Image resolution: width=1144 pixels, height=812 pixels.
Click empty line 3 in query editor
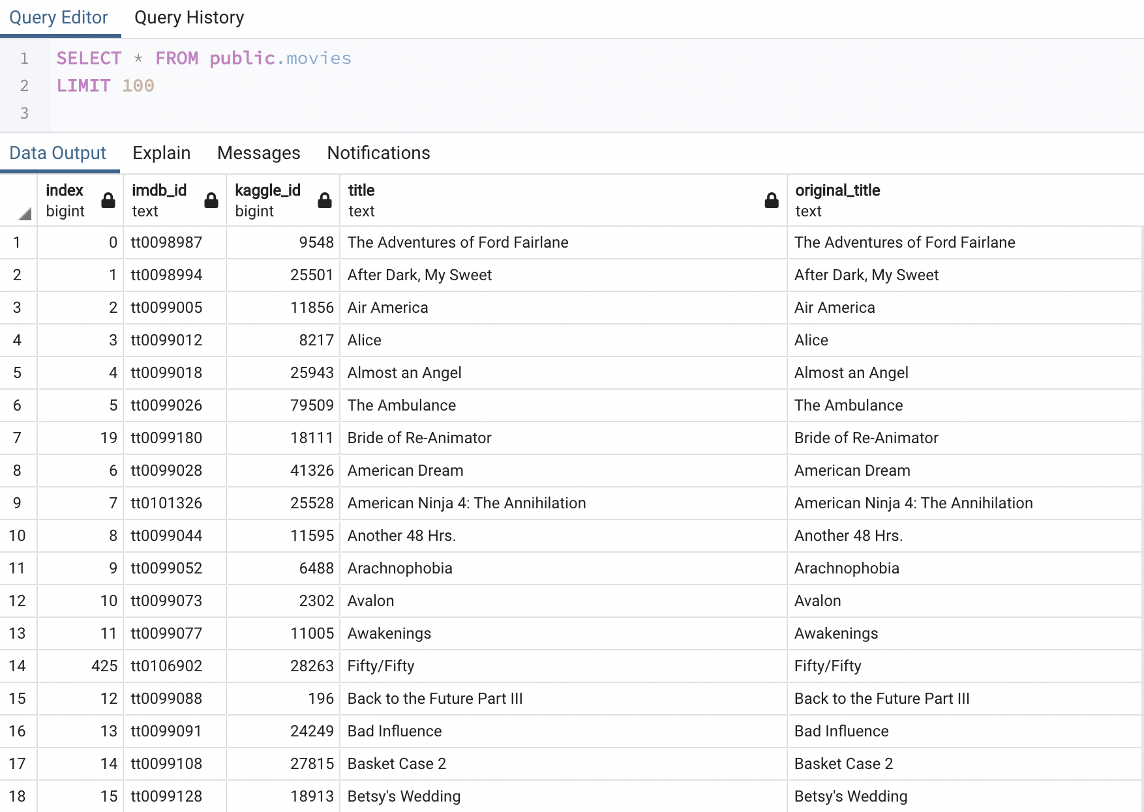click(x=261, y=113)
